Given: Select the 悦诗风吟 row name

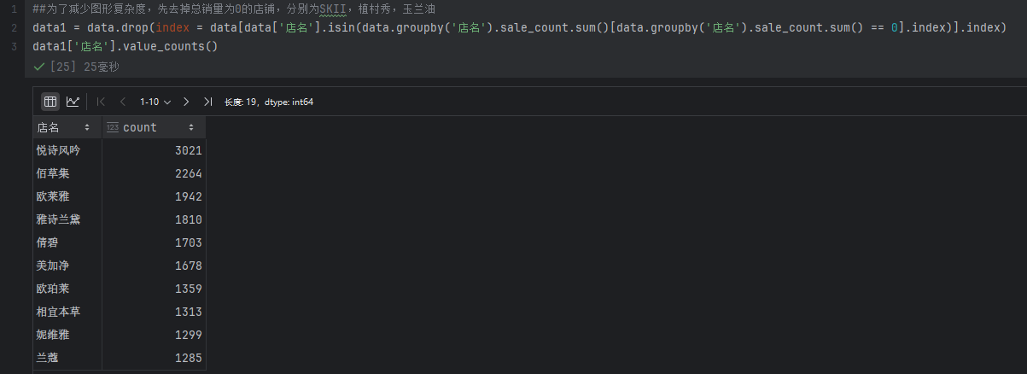Looking at the screenshot, I should pyautogui.click(x=58, y=150).
